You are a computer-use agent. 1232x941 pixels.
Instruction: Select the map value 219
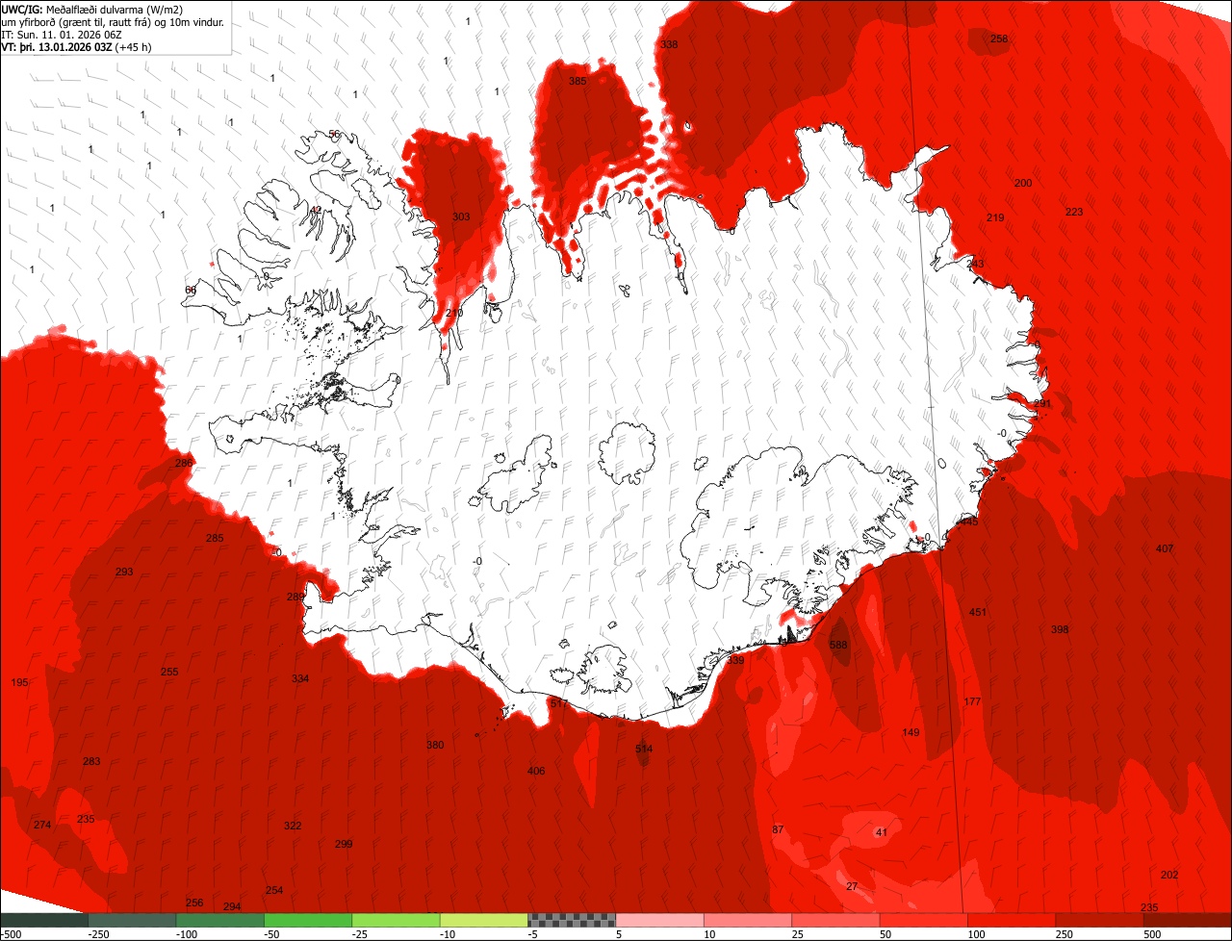click(x=995, y=217)
